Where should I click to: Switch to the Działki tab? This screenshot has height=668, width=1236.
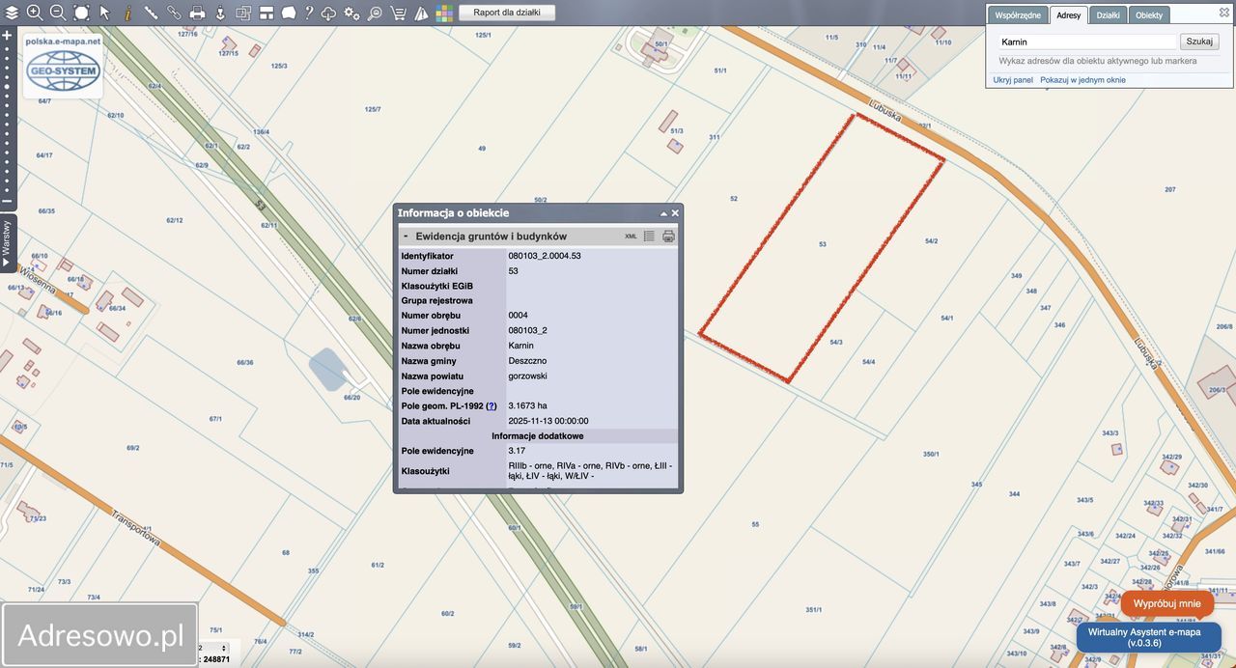click(x=1108, y=15)
